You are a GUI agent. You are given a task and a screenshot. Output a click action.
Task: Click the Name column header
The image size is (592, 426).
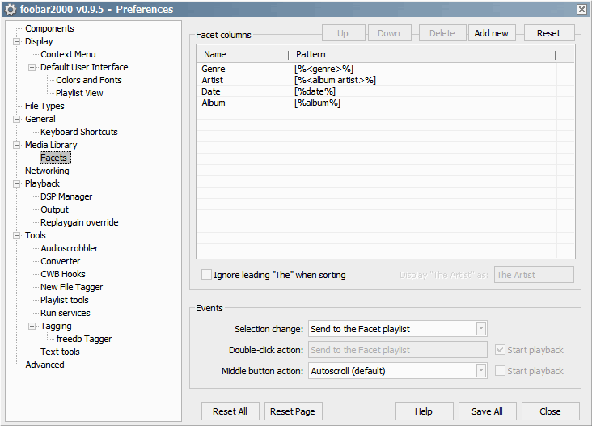(x=243, y=54)
